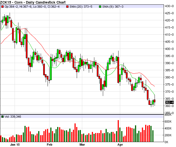Click the red OHLC legend swatch
Screen dimensions: 176x147
(2, 7)
